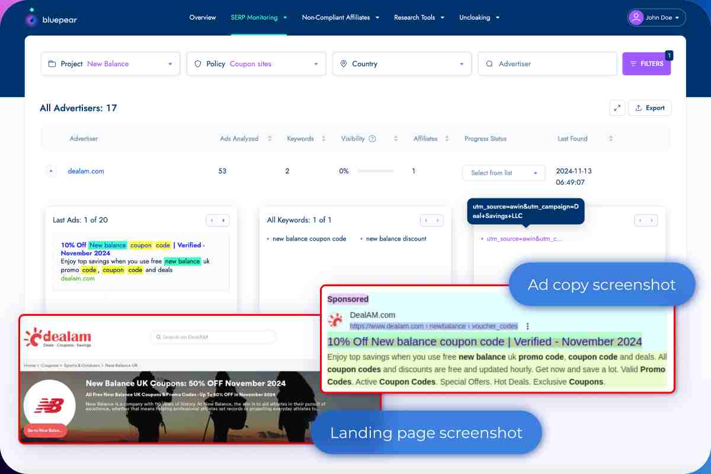Open the Project New Balance dropdown
Viewport: 711px width, 474px height.
click(110, 64)
